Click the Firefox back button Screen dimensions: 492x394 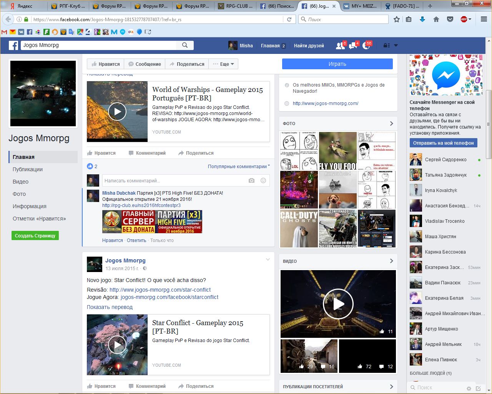pyautogui.click(x=8, y=19)
